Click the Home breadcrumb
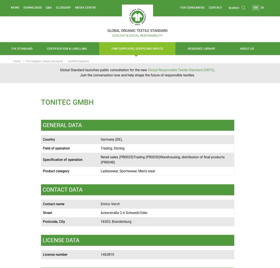 [x=17, y=61]
